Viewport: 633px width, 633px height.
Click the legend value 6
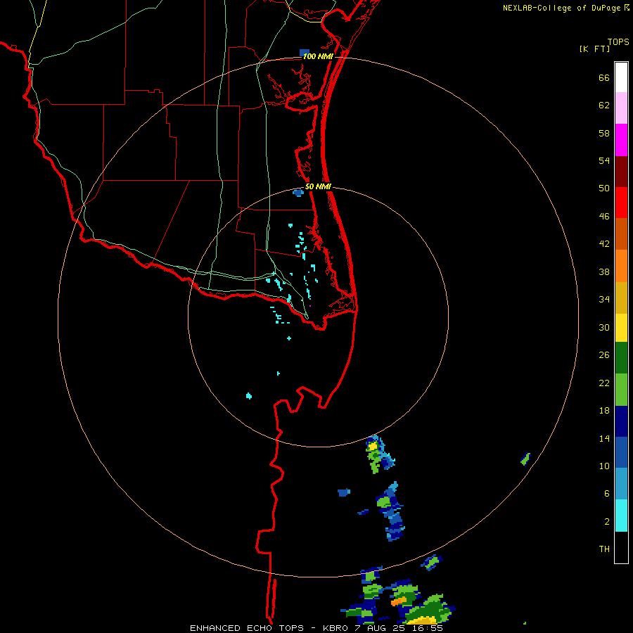click(607, 494)
